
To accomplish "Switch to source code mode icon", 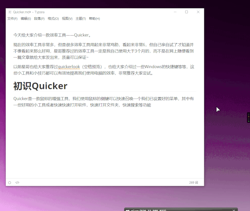I will click(x=17, y=182).
